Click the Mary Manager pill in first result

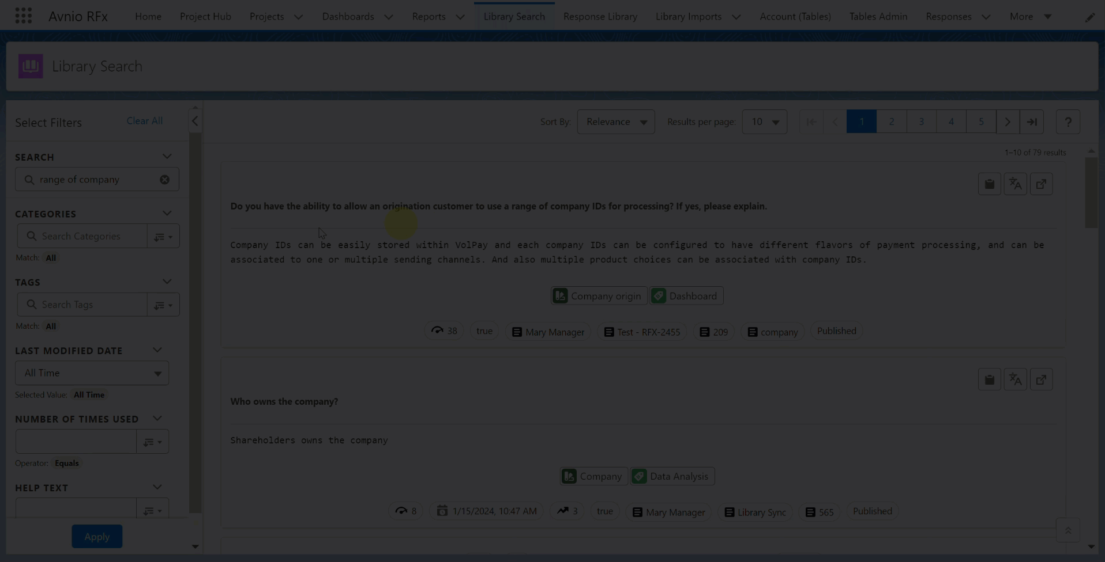548,332
